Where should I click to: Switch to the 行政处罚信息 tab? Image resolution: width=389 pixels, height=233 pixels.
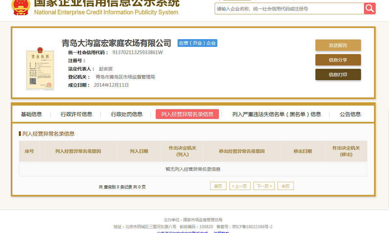(126, 114)
